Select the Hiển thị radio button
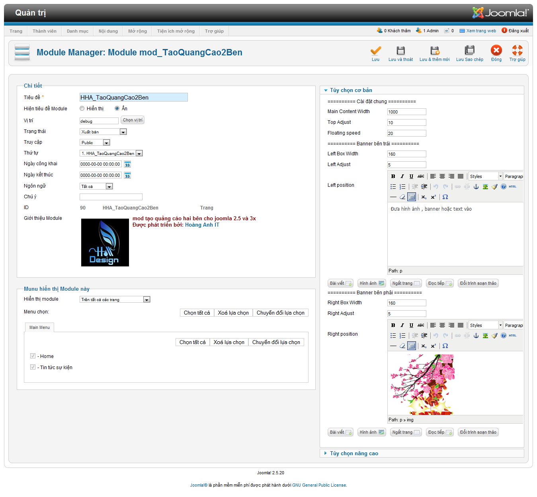This screenshot has height=497, width=537. coord(82,108)
